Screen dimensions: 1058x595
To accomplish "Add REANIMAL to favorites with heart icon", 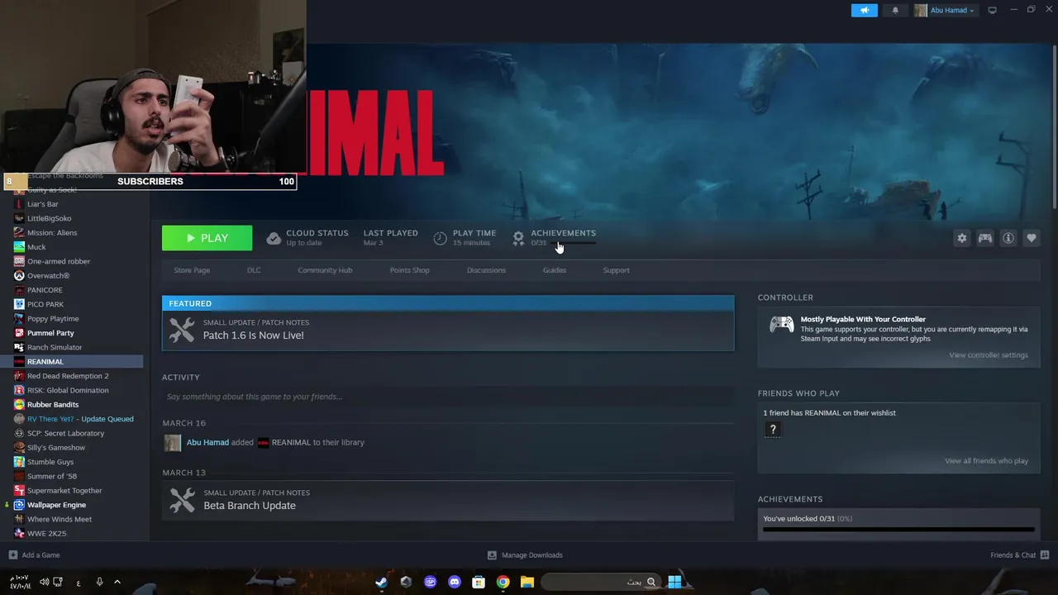I will (1032, 238).
